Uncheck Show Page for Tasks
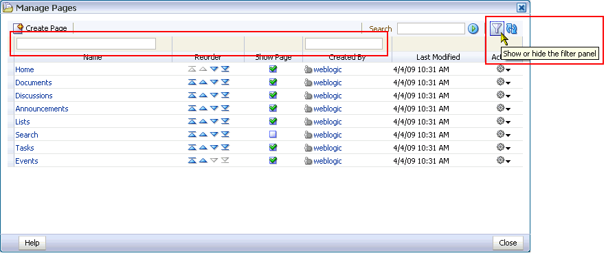The width and height of the screenshot is (606, 262). point(273,147)
